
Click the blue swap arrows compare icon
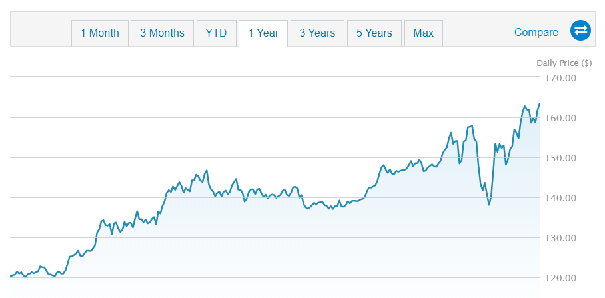point(581,30)
